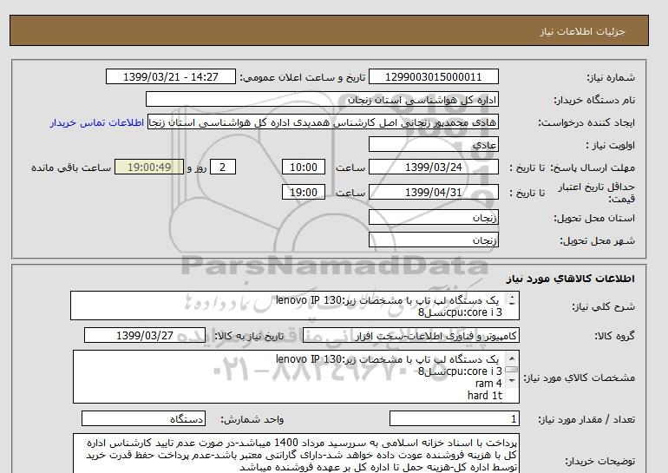
Task: Click the request creator name field
Action: click(323, 122)
